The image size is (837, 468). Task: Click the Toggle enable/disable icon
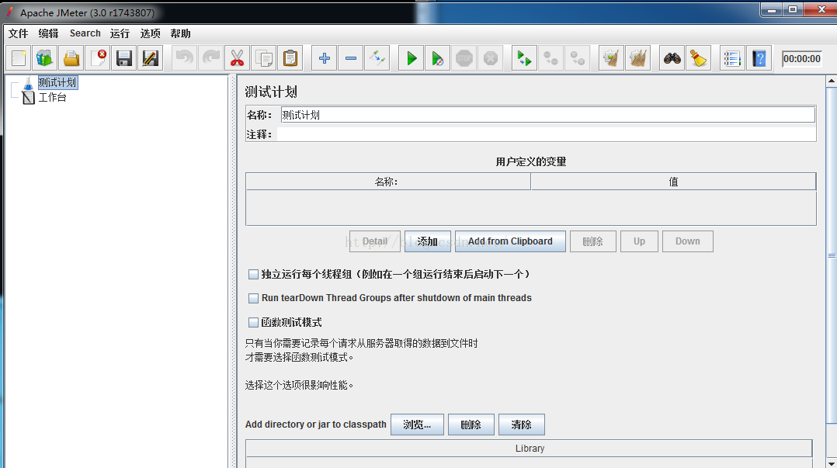[377, 58]
